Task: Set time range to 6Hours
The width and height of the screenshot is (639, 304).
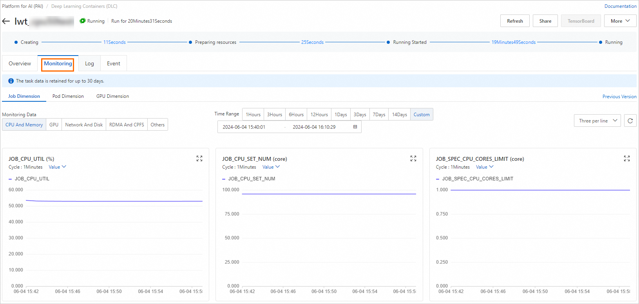Action: 296,115
